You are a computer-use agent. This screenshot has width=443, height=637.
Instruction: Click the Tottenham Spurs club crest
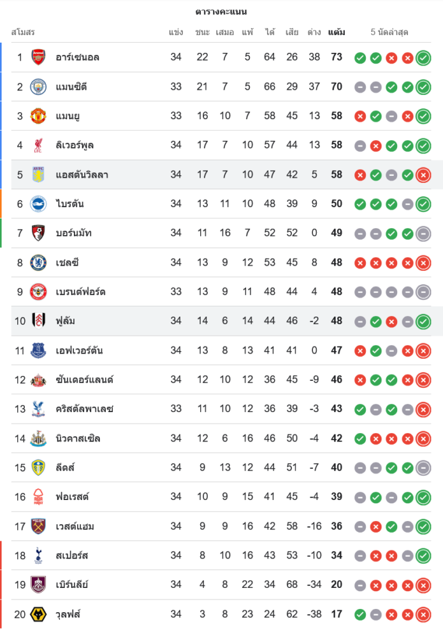(38, 555)
